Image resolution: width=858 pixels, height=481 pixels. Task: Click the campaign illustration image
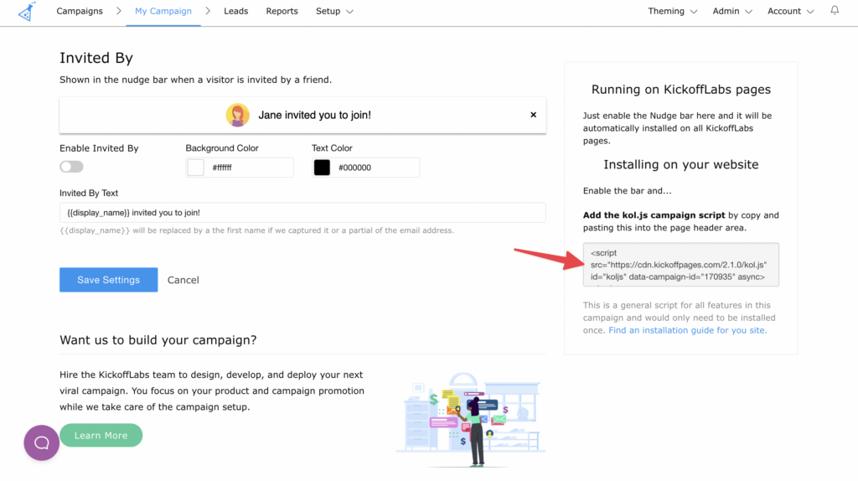pos(471,420)
